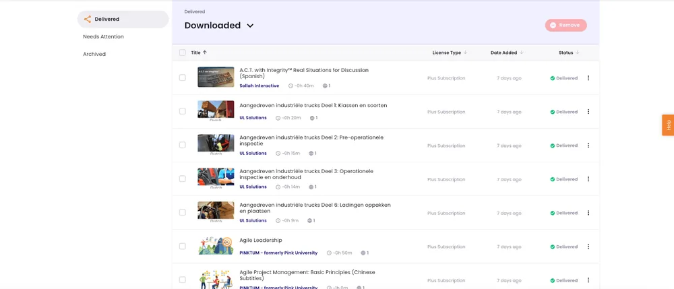Open more options for Deel 1 Klassen row
Screen dimensions: 674x289
[588, 112]
